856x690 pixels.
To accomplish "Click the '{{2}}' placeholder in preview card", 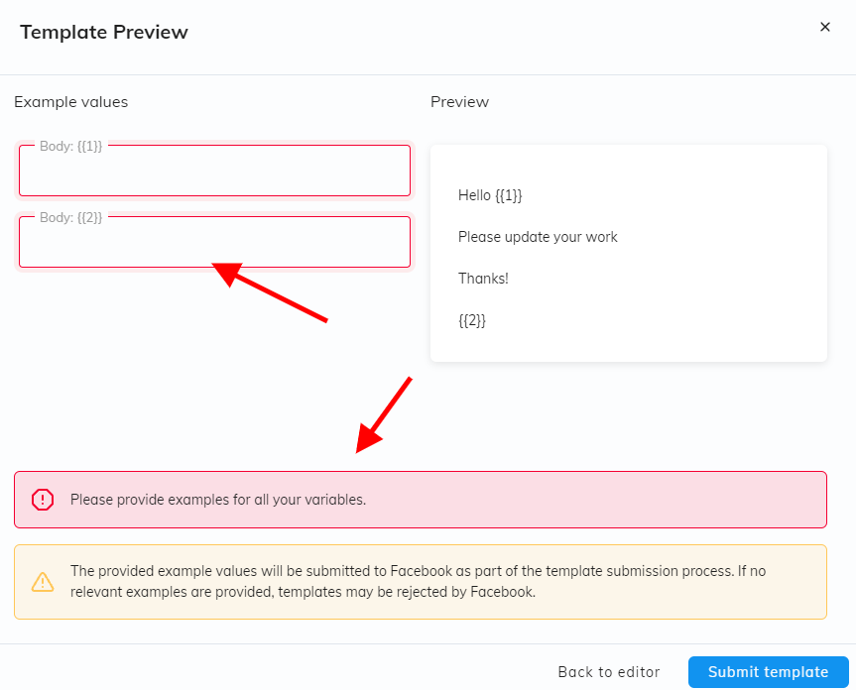I will pyautogui.click(x=472, y=320).
